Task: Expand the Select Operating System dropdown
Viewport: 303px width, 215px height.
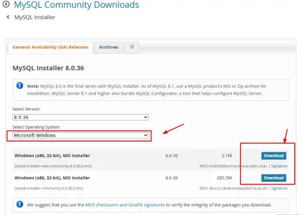Action: [x=80, y=135]
